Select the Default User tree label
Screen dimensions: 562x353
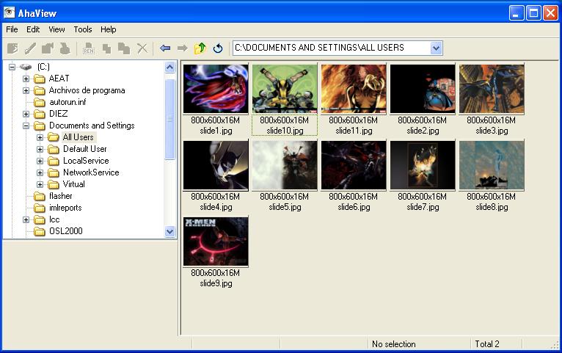pos(84,149)
